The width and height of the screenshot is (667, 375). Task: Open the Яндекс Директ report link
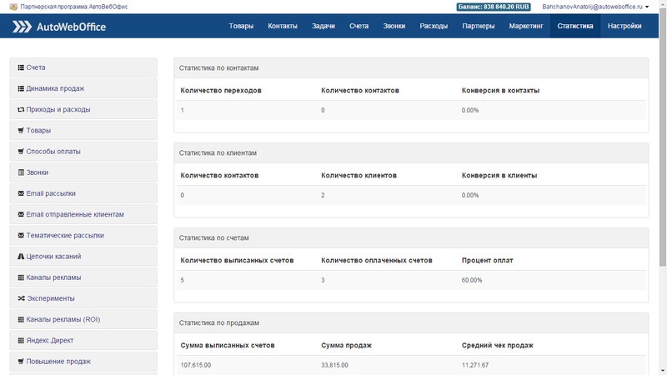[50, 341]
